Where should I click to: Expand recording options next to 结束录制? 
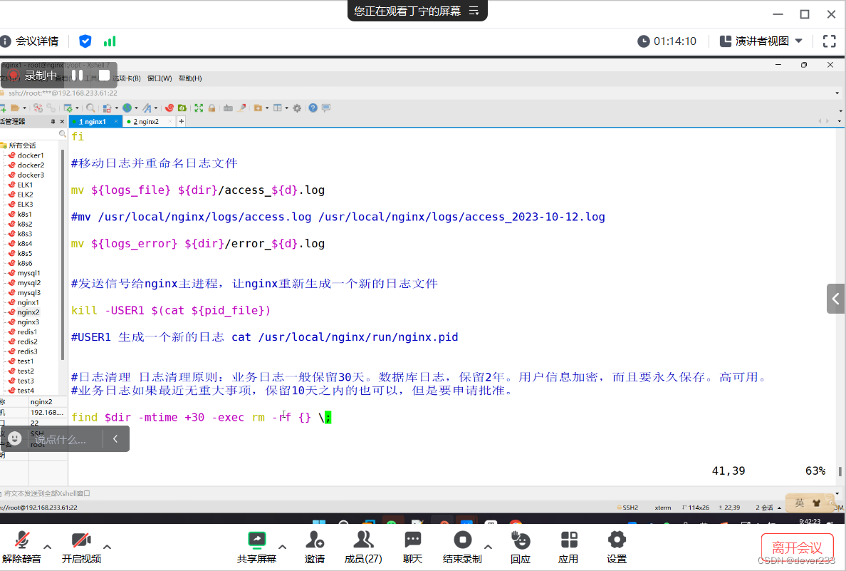pyautogui.click(x=489, y=547)
